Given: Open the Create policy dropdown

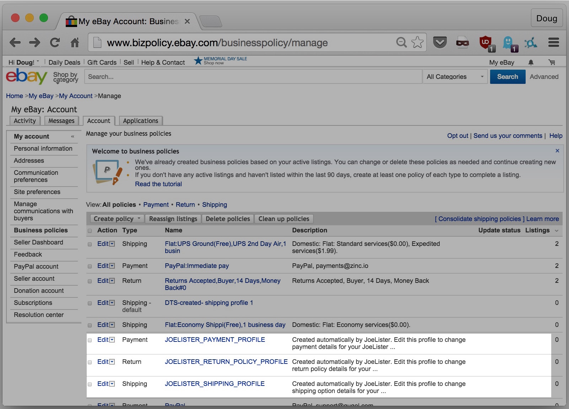Looking at the screenshot, I should 117,219.
